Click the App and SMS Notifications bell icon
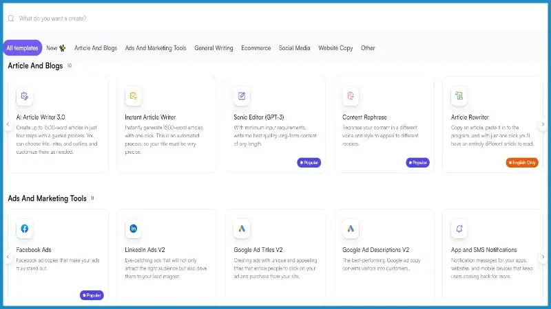 click(459, 229)
